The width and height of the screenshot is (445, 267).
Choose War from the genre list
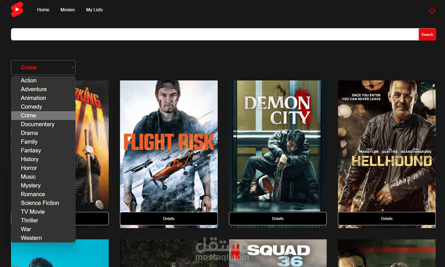click(x=43, y=229)
